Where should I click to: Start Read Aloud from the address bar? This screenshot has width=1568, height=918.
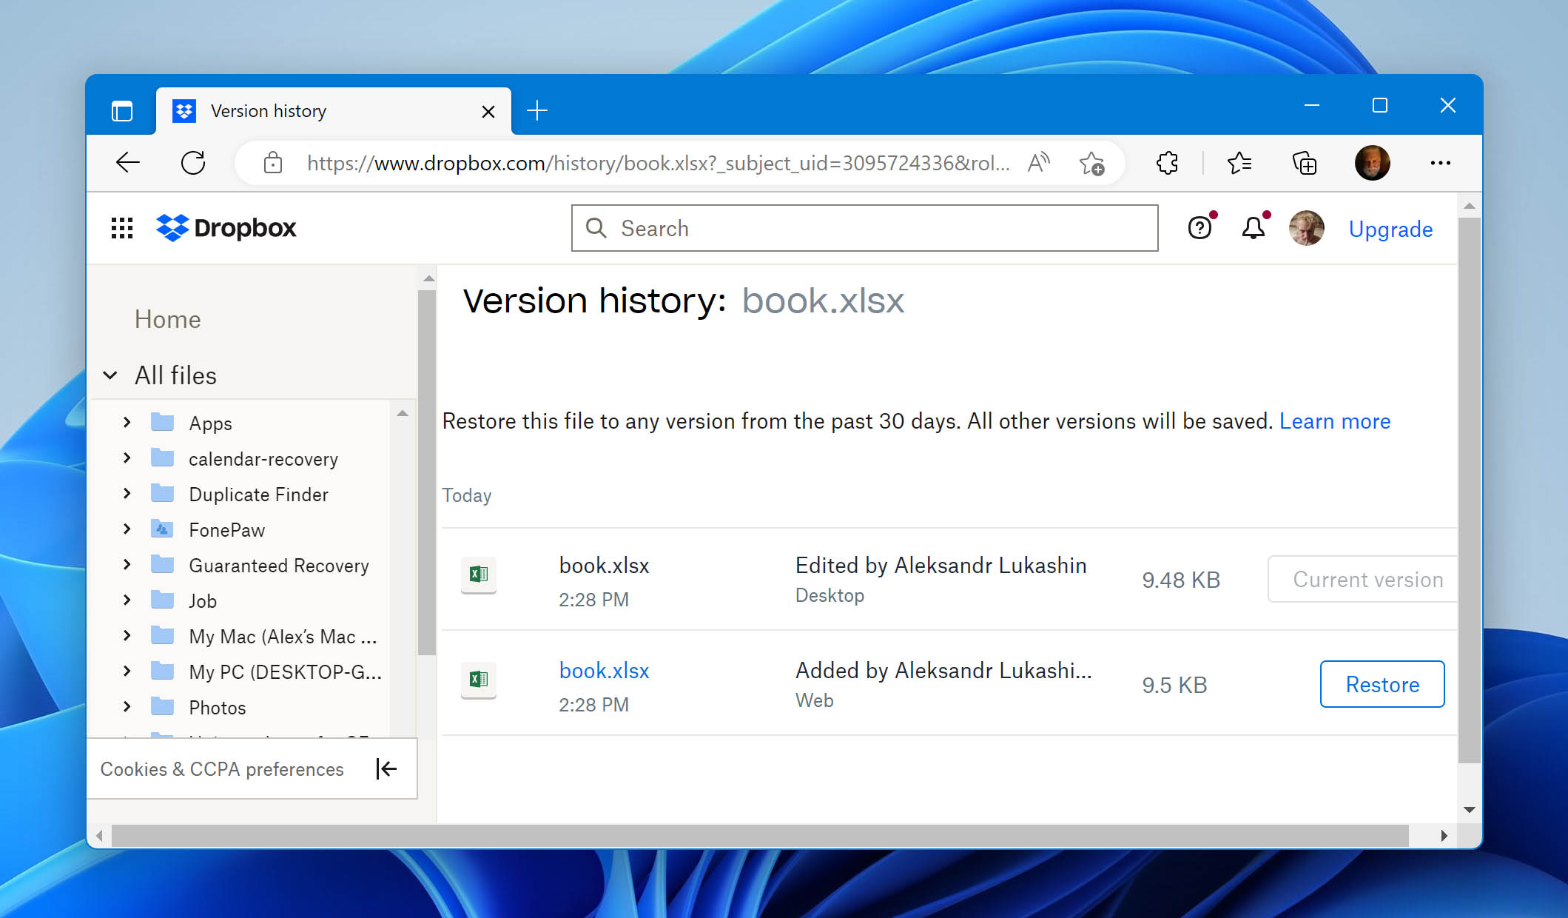tap(1037, 163)
